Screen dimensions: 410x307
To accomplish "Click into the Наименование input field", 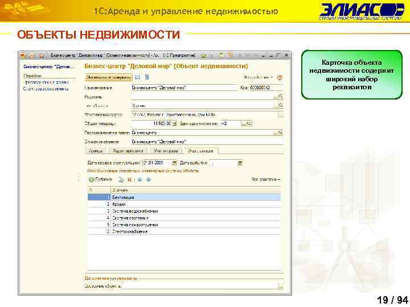I will click(x=184, y=88).
